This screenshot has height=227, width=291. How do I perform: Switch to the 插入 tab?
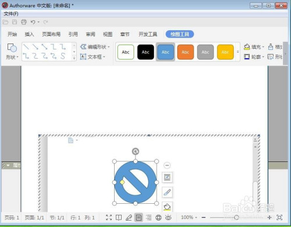tap(29, 34)
